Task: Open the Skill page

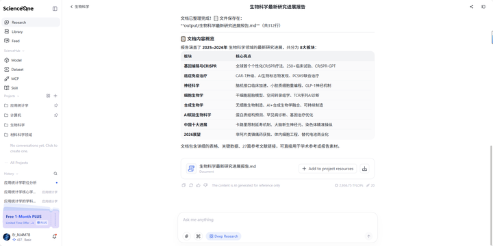Action: tap(31, 88)
